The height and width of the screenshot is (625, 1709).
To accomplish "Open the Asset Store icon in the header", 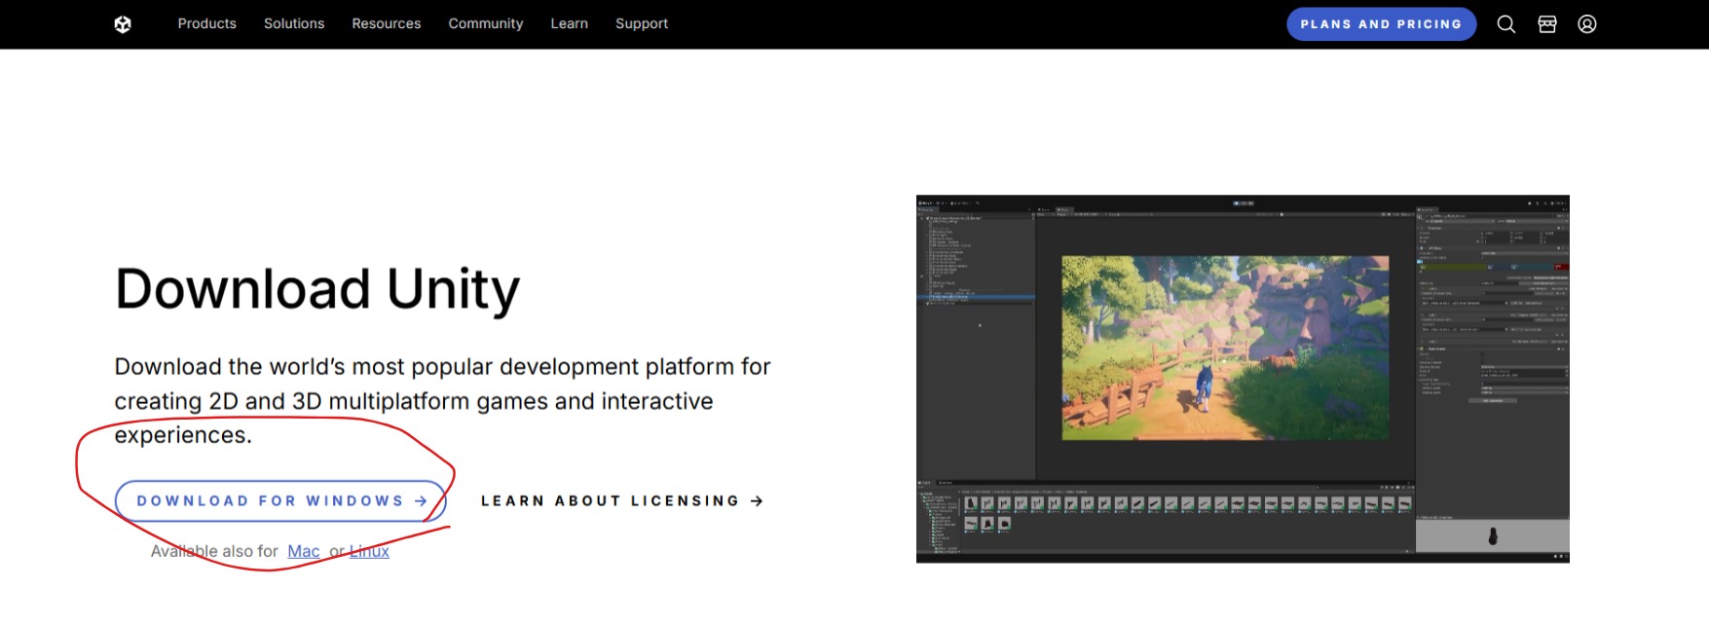I will tap(1546, 24).
